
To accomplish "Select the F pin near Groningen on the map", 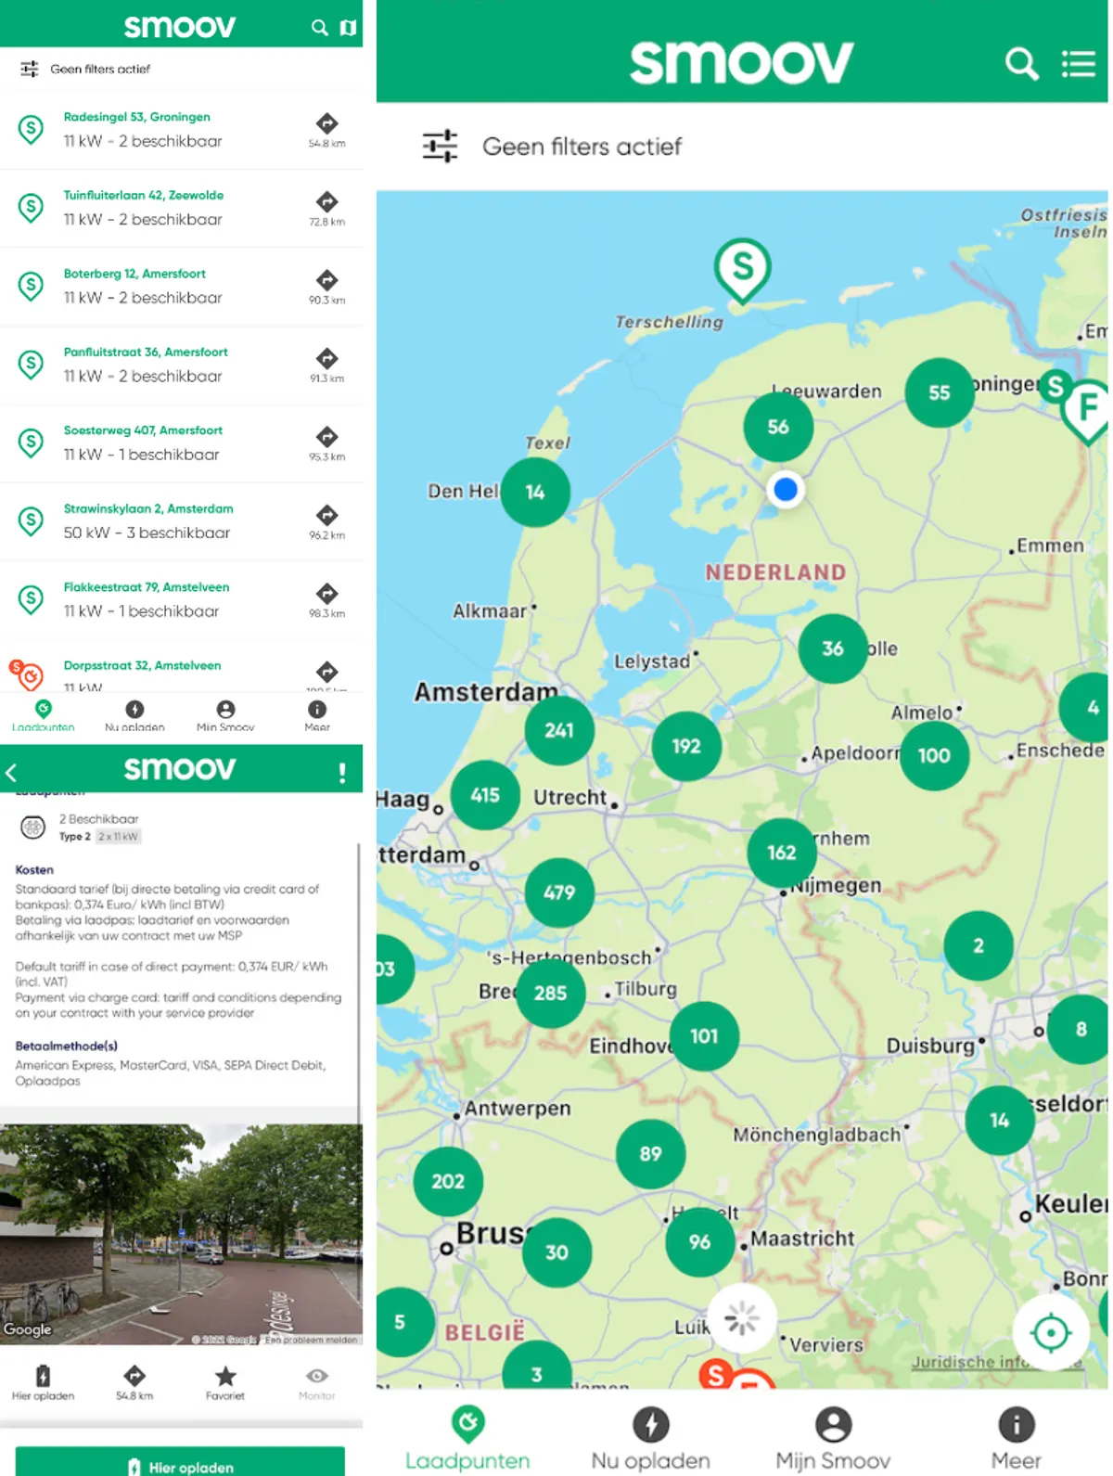I will click(x=1087, y=410).
